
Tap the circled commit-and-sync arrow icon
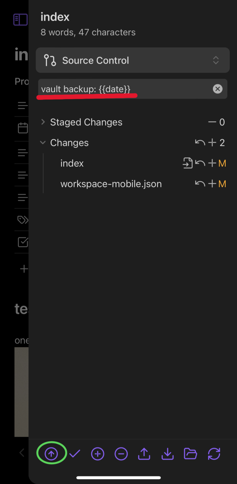tap(51, 454)
